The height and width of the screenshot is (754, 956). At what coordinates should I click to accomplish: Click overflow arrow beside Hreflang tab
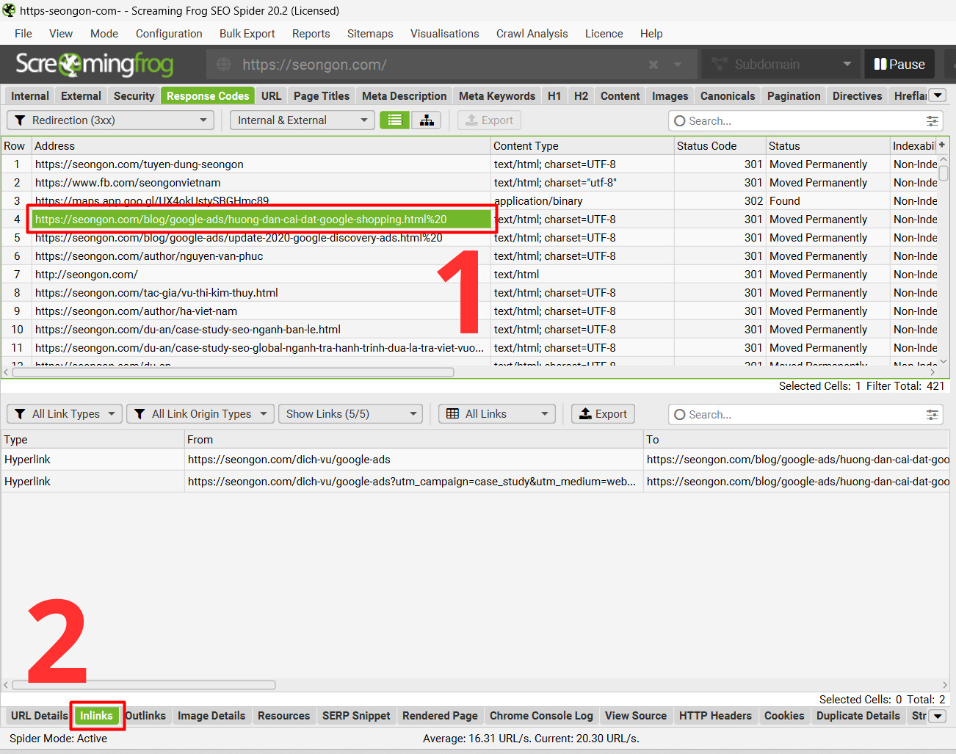pyautogui.click(x=938, y=95)
